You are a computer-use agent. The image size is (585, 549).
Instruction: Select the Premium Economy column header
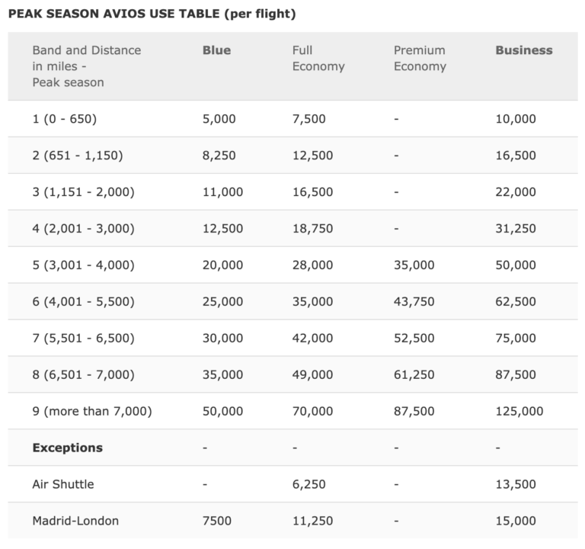coord(420,58)
